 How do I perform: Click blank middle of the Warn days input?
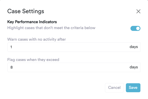(x=71, y=47)
